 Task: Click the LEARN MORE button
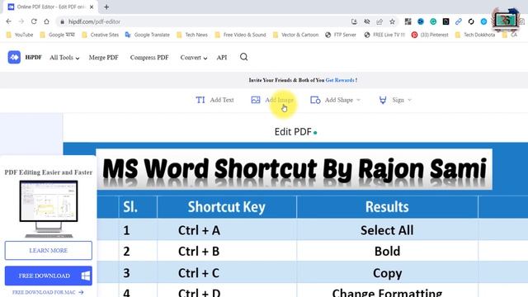[49, 251]
